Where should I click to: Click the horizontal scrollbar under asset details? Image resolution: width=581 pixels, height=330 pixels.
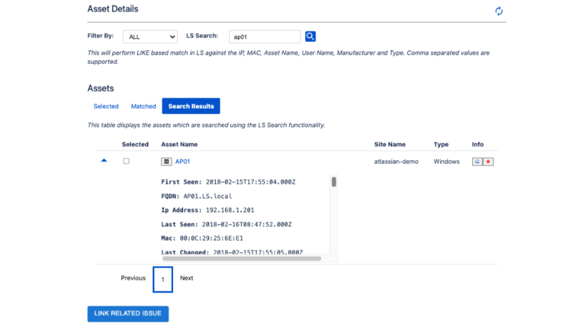[242, 259]
